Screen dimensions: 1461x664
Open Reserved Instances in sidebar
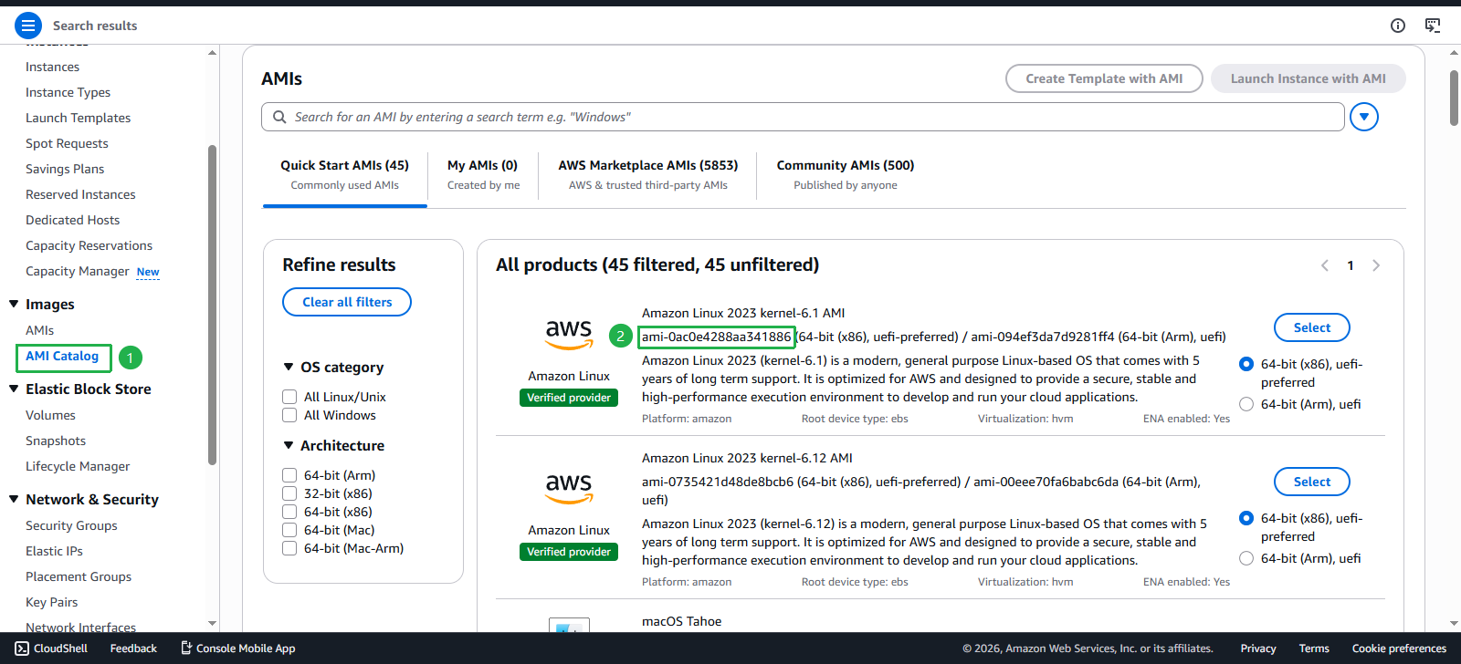(80, 194)
